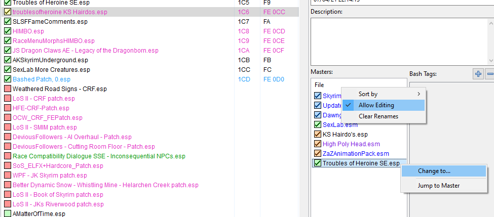
Task: Select troublesofheroine KS Hairdos.esp row
Action: point(149,12)
